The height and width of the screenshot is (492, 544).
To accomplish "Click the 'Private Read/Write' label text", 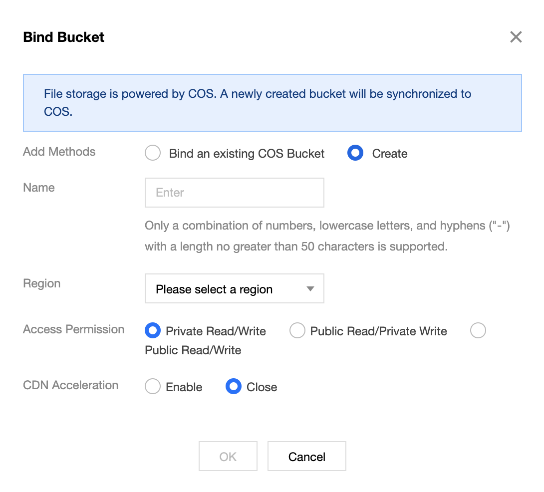I will coord(216,331).
